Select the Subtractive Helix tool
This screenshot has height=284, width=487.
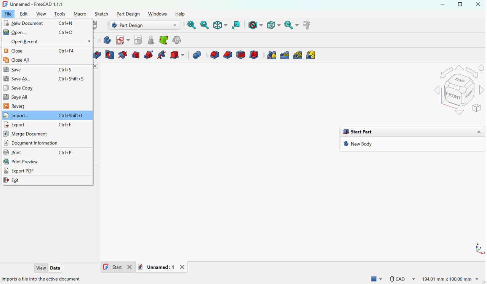162,55
